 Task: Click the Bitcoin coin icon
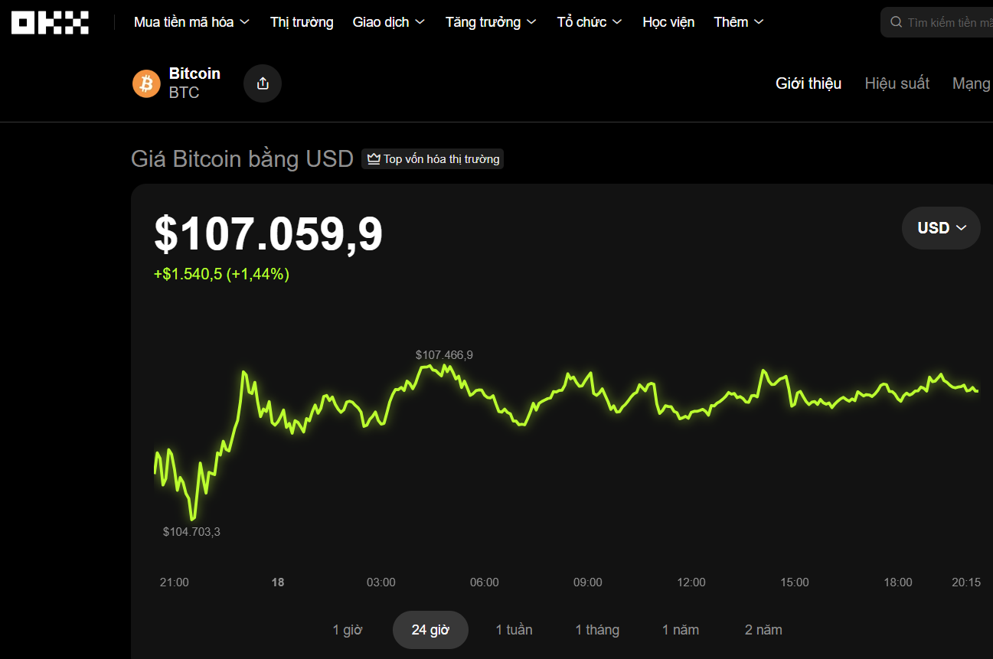tap(146, 83)
